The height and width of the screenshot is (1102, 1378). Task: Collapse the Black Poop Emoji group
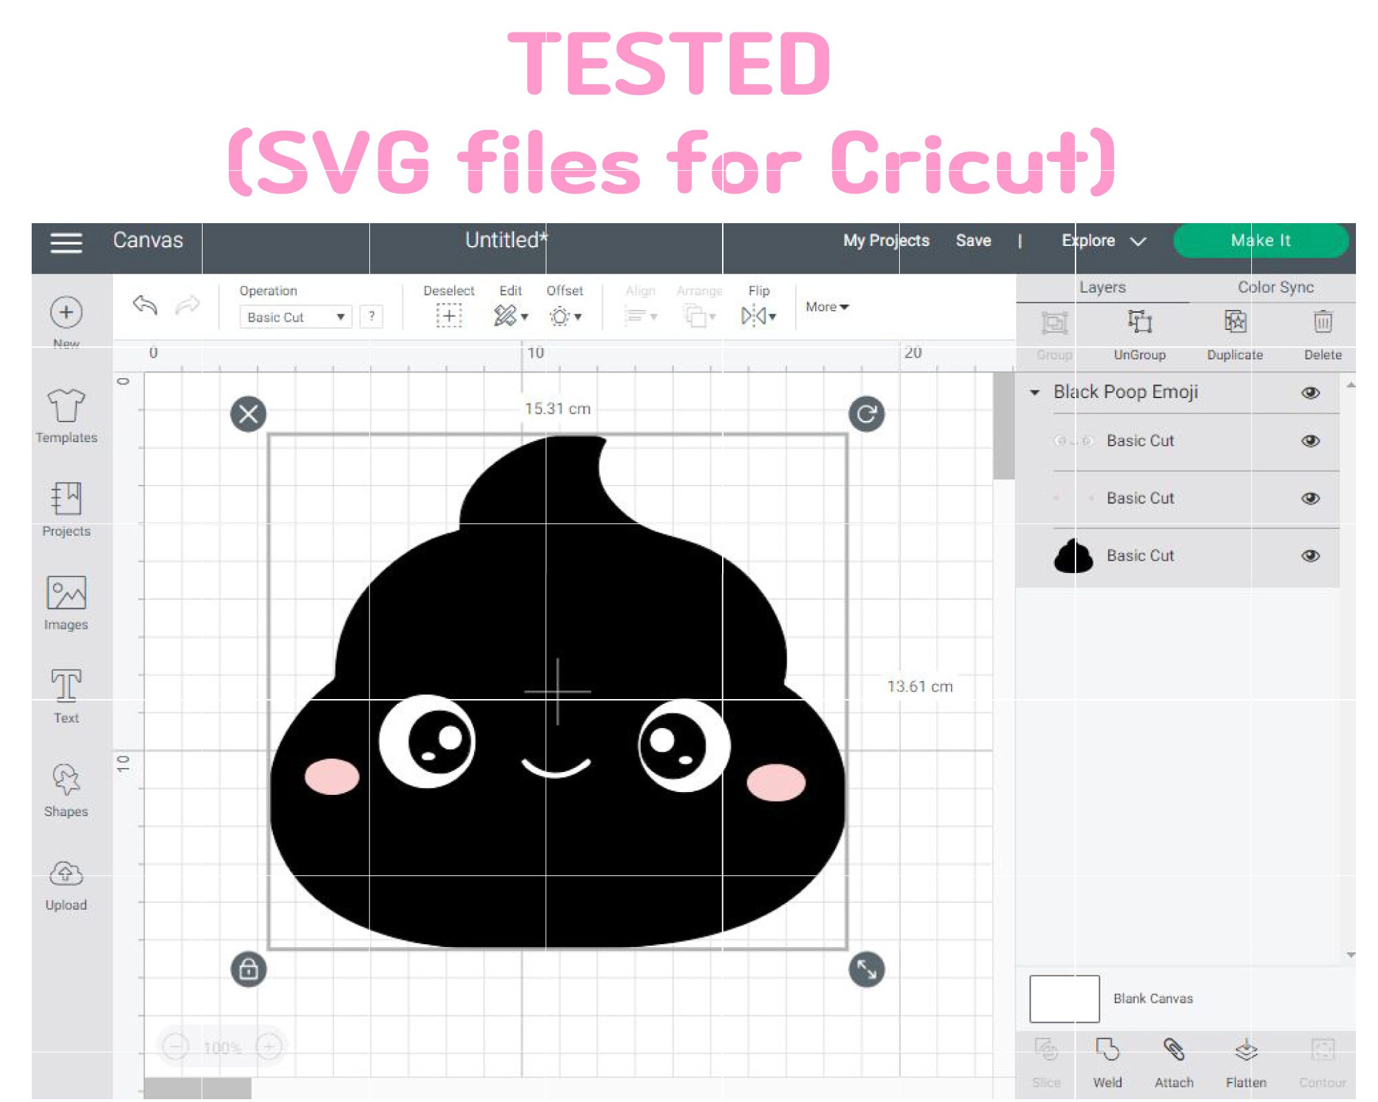(1033, 392)
